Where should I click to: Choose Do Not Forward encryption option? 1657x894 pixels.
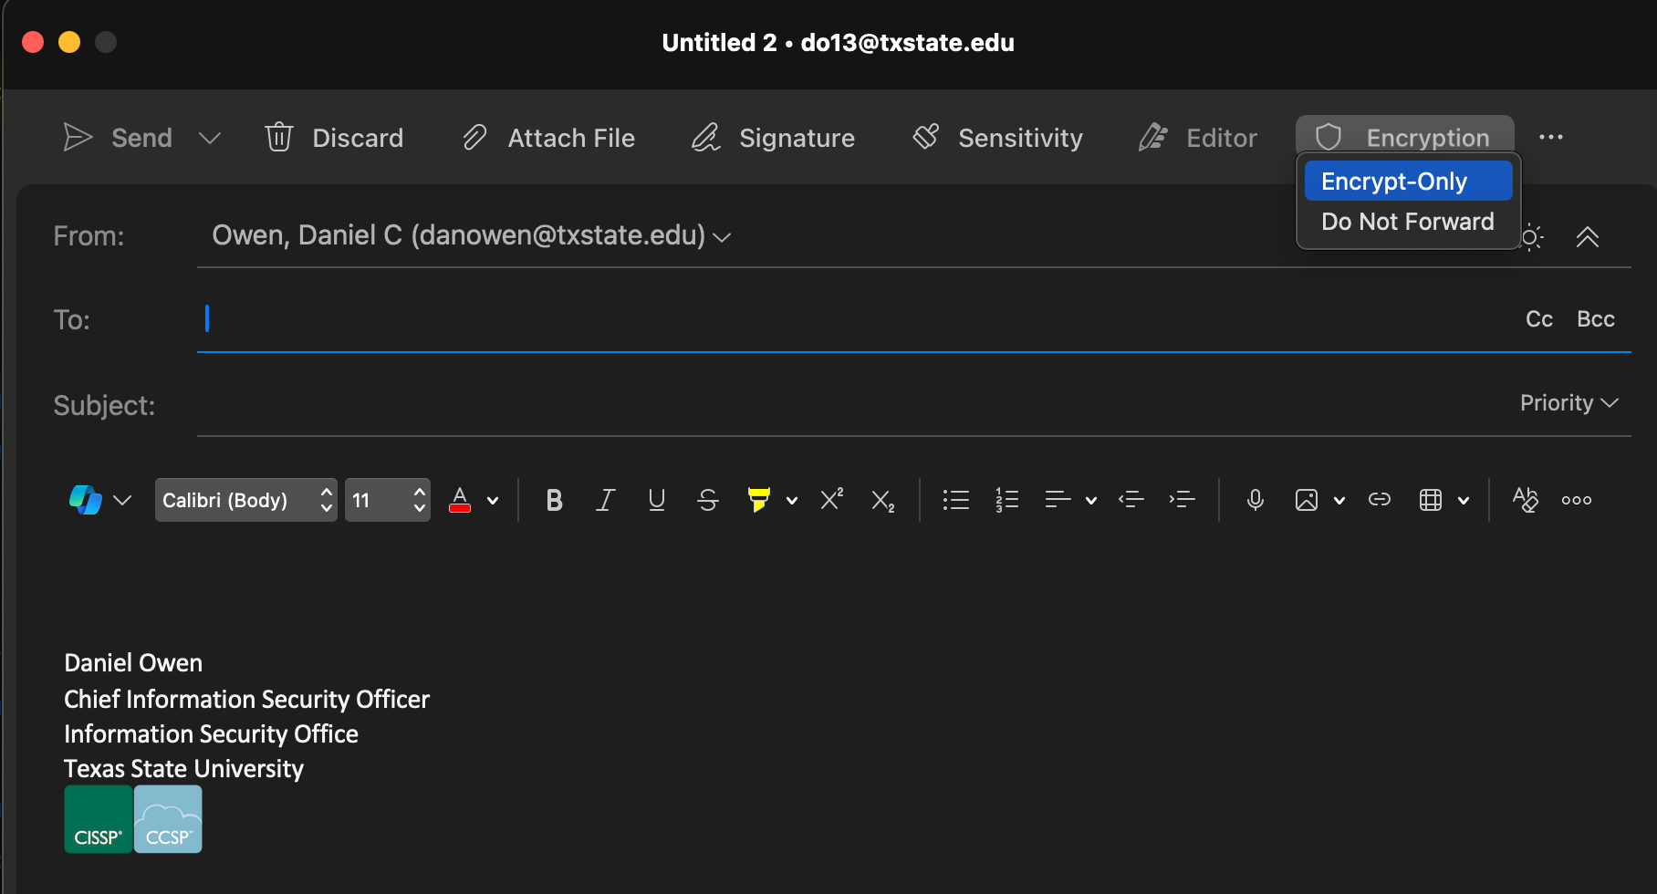[1407, 221]
